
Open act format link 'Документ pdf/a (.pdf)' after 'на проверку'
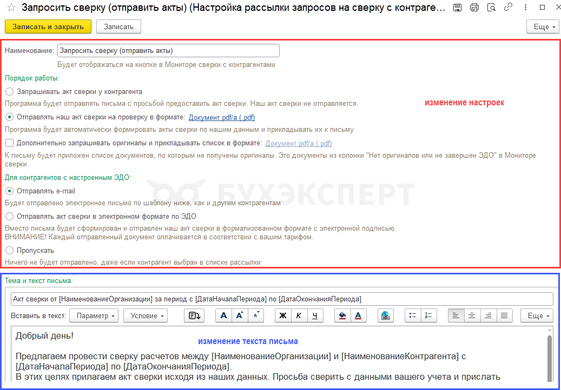(x=222, y=118)
